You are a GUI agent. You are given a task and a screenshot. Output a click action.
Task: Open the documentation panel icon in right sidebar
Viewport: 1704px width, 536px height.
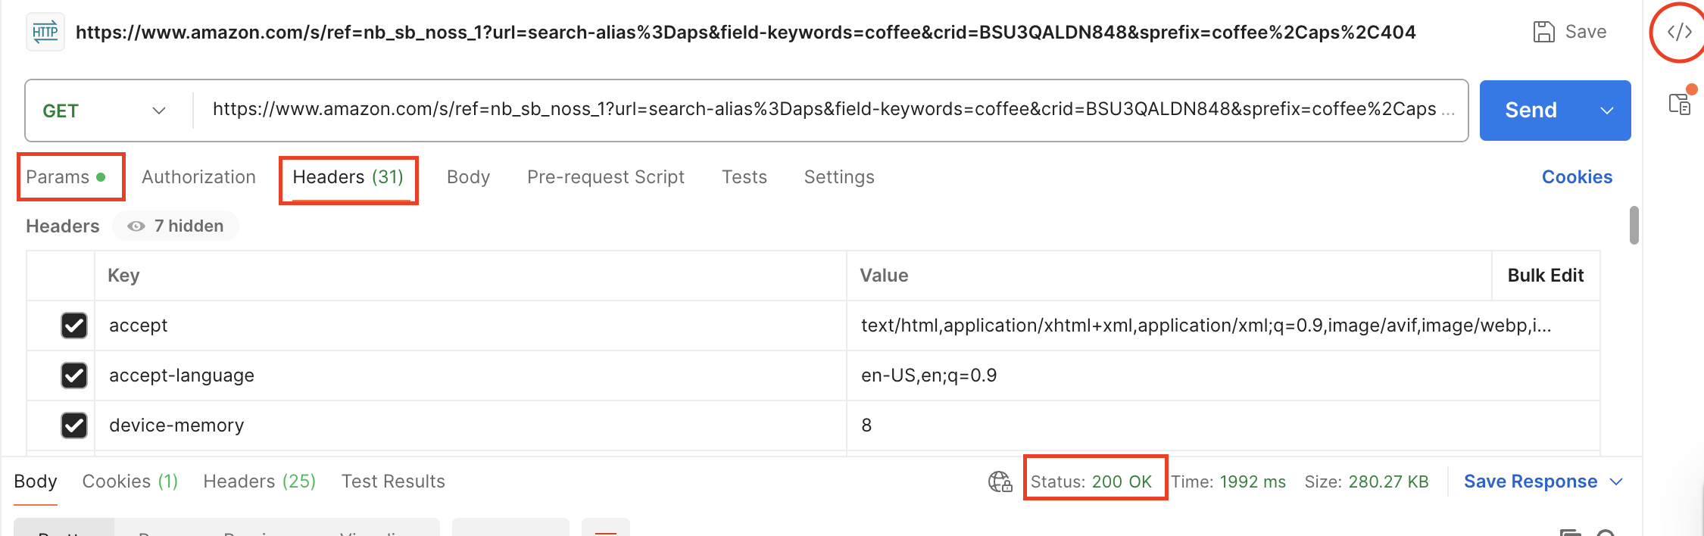pyautogui.click(x=1679, y=104)
